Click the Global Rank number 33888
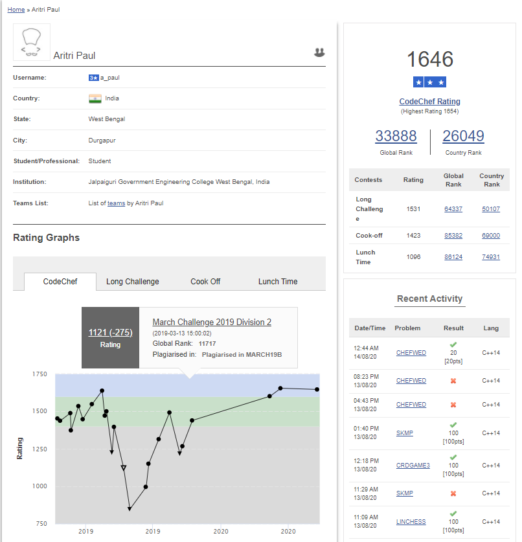This screenshot has width=522, height=542. click(x=396, y=136)
